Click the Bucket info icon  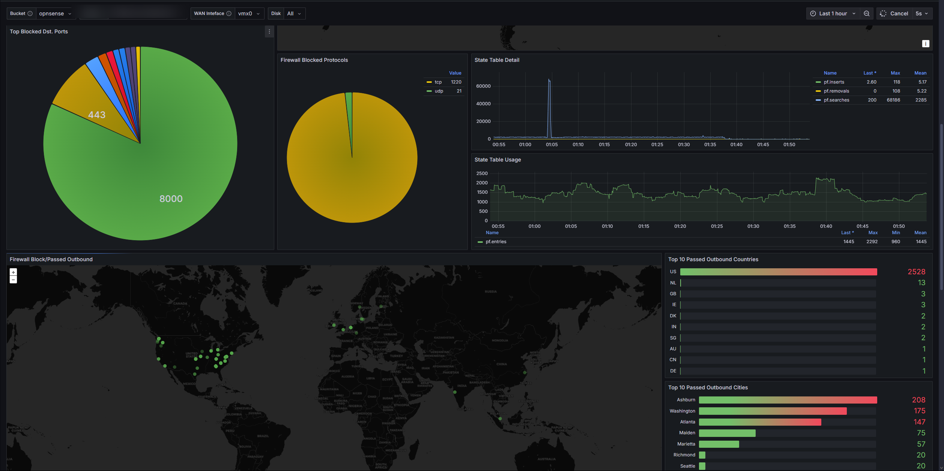coord(30,13)
